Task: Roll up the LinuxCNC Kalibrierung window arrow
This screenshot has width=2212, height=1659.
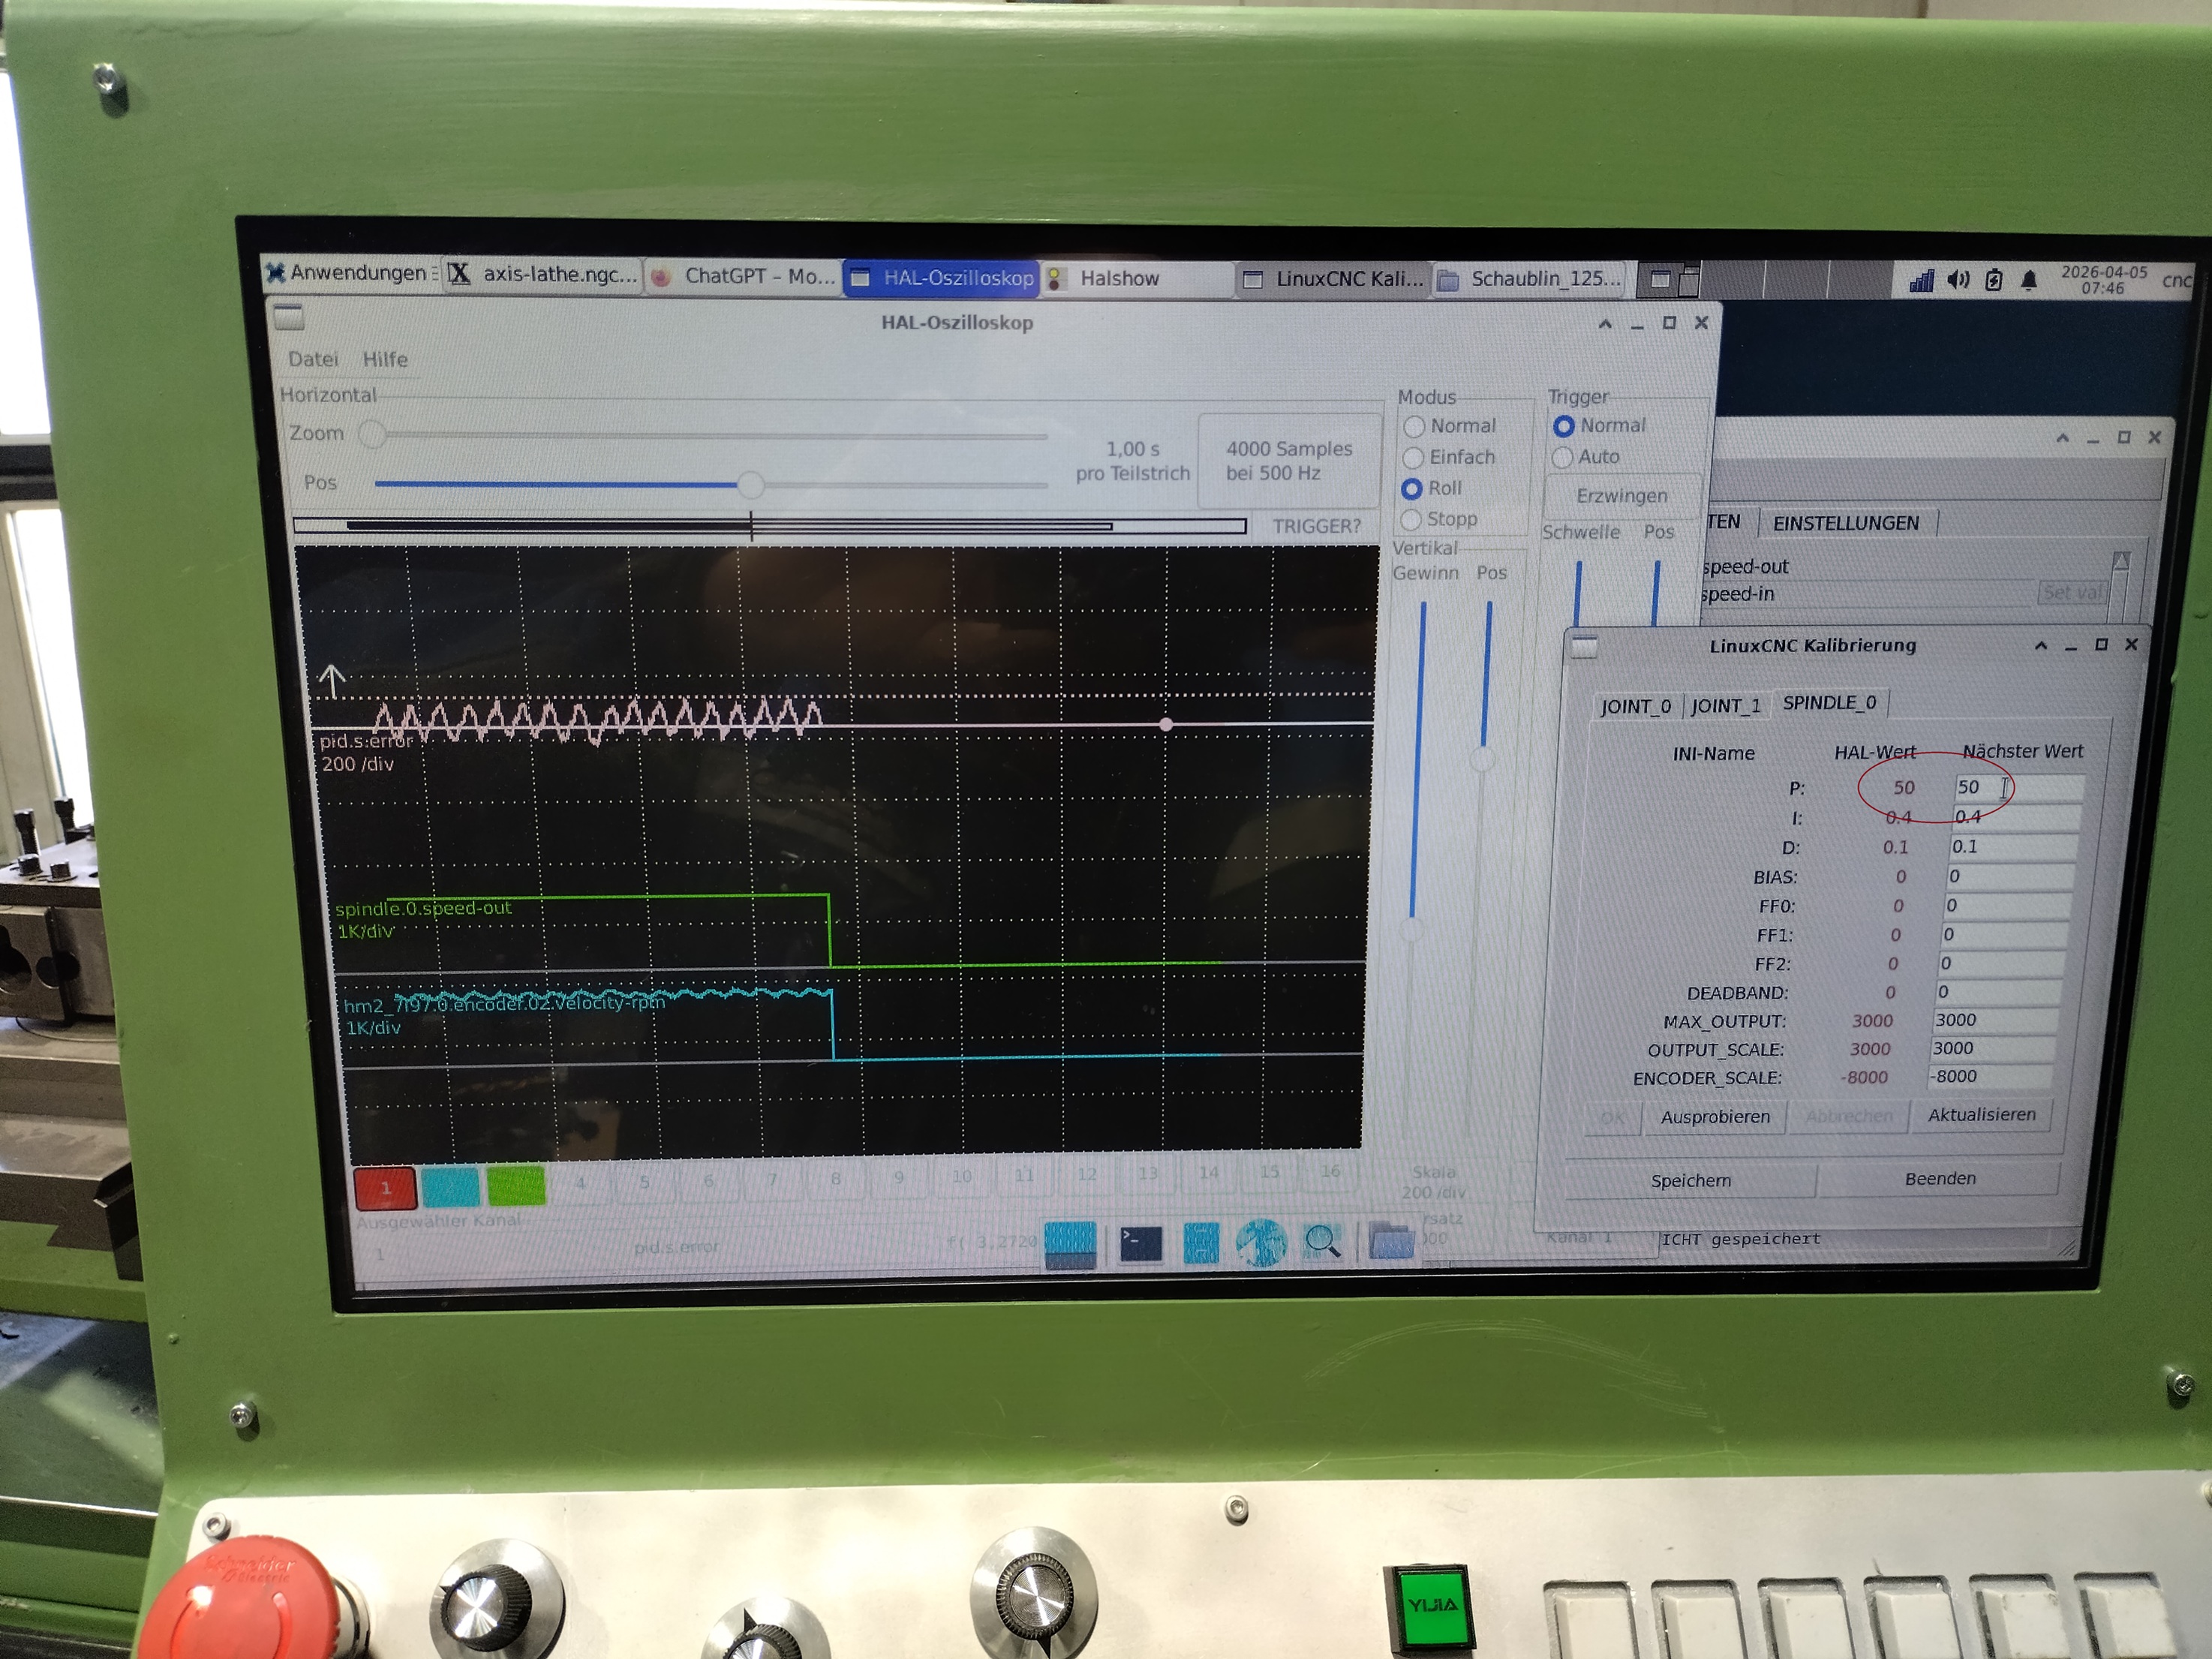Action: coord(2041,646)
